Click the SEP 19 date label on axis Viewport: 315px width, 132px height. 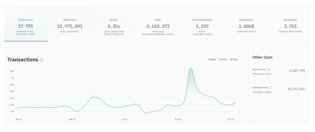(x=19, y=119)
